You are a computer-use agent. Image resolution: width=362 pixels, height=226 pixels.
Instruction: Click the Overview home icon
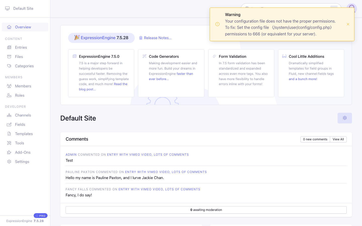pyautogui.click(x=9, y=27)
